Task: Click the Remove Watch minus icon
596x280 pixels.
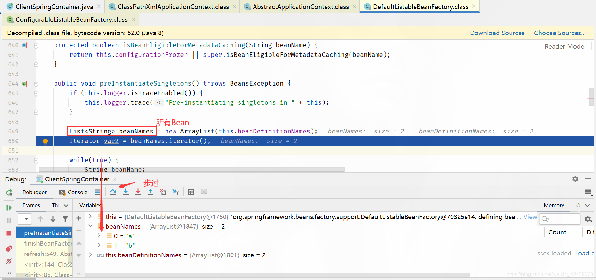Action: pyautogui.click(x=79, y=230)
